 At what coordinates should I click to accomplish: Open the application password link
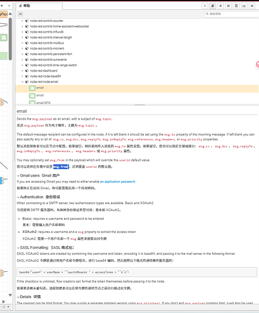pyautogui.click(x=118, y=182)
